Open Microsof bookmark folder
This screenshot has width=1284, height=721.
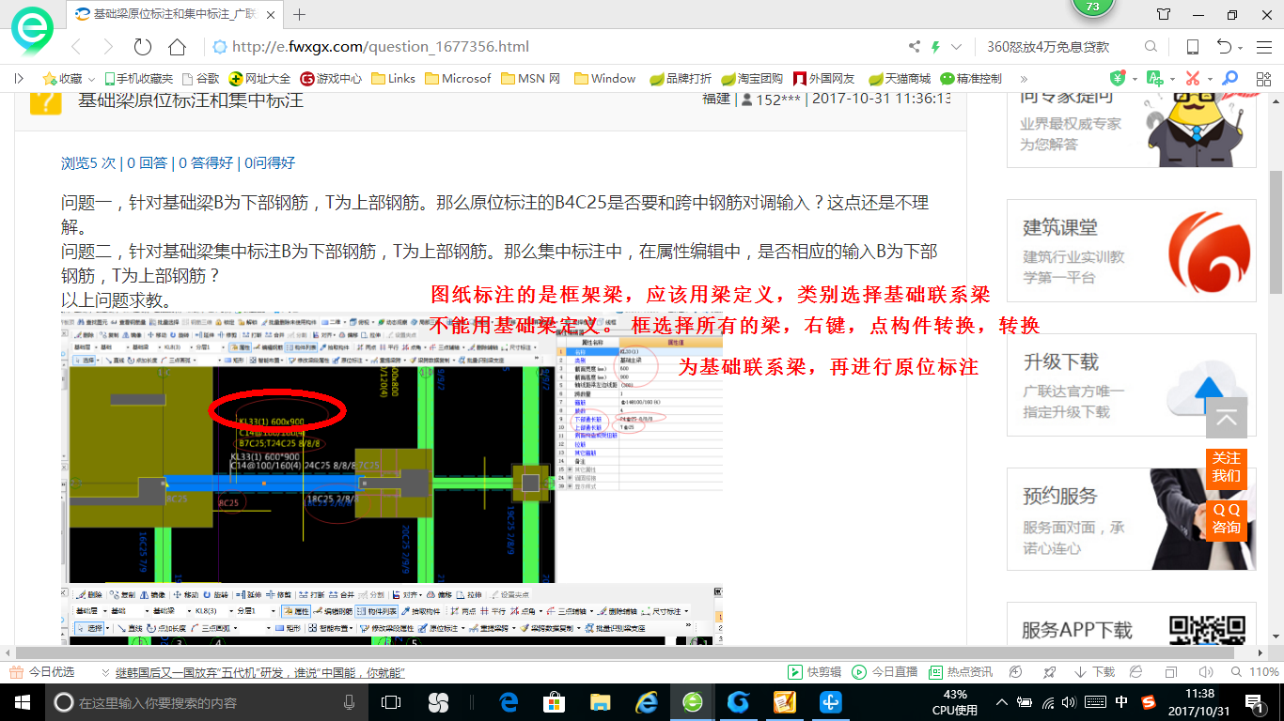point(458,79)
